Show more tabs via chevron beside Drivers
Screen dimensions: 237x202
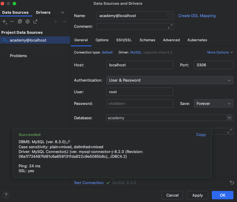(63, 13)
